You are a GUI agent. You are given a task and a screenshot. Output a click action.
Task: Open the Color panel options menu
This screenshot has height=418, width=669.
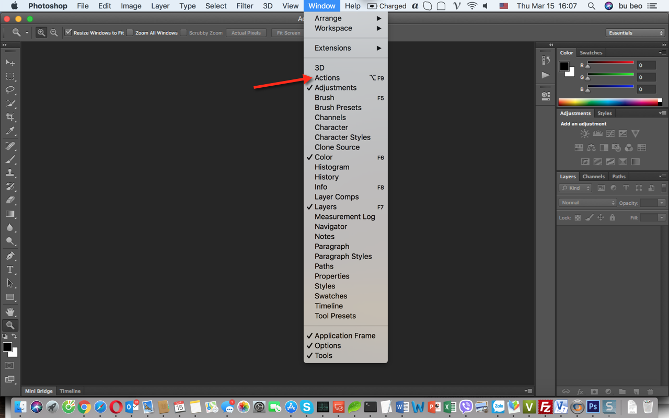point(662,53)
